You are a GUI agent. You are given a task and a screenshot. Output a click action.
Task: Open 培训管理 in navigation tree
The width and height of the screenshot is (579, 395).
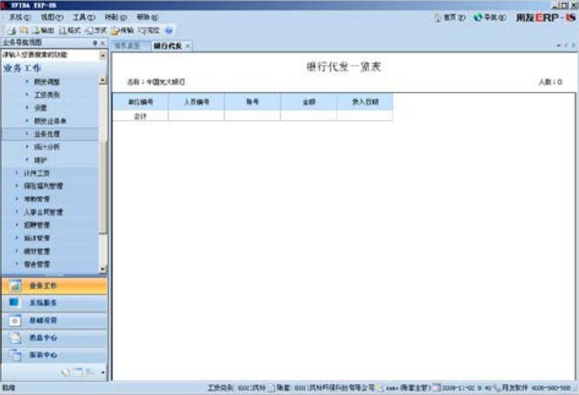[37, 238]
